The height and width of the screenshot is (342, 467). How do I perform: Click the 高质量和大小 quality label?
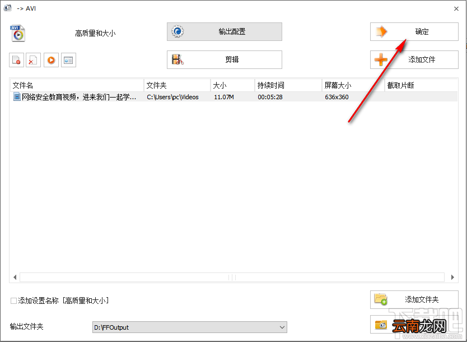pyautogui.click(x=95, y=33)
